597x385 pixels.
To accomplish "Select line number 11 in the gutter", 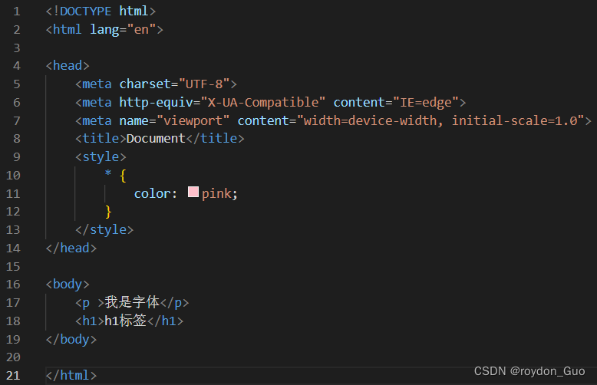I will click(13, 193).
